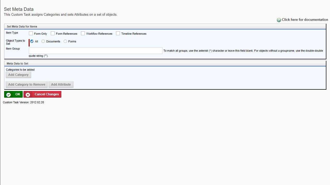This screenshot has height=185, width=330.
Task: Click into the Item Group text field
Action: (96, 51)
